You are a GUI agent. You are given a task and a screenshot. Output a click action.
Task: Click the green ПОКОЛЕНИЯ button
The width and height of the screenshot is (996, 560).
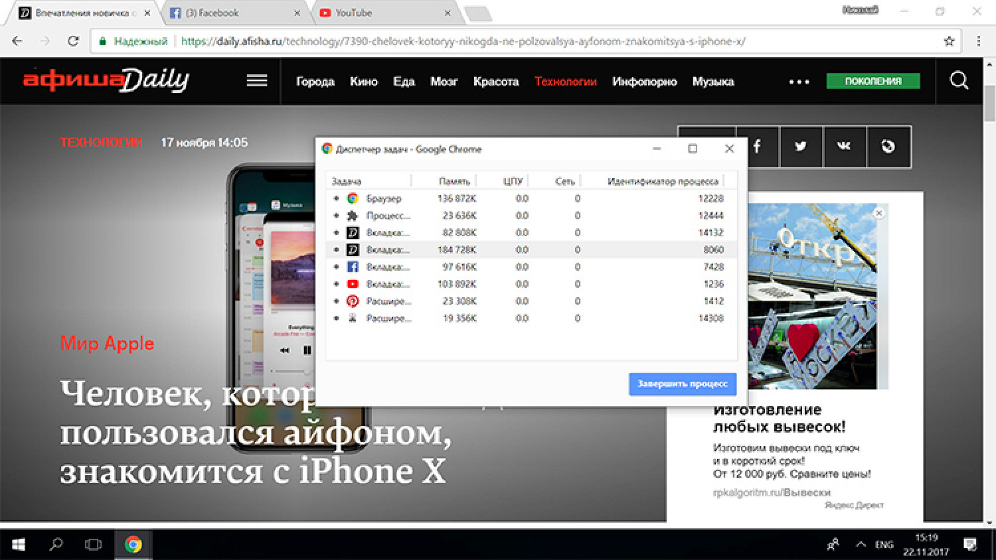pos(873,81)
